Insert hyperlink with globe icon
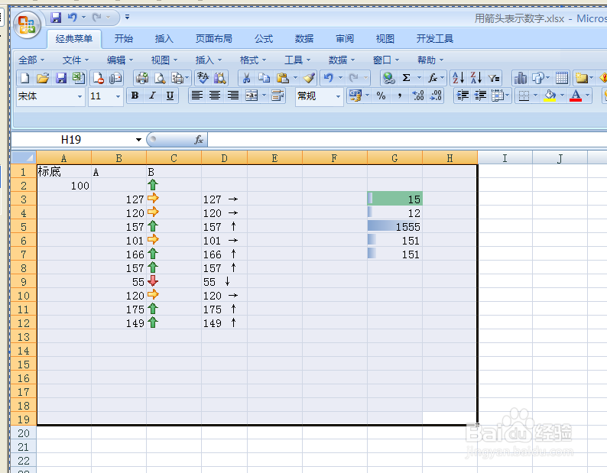607x473 pixels. (388, 78)
